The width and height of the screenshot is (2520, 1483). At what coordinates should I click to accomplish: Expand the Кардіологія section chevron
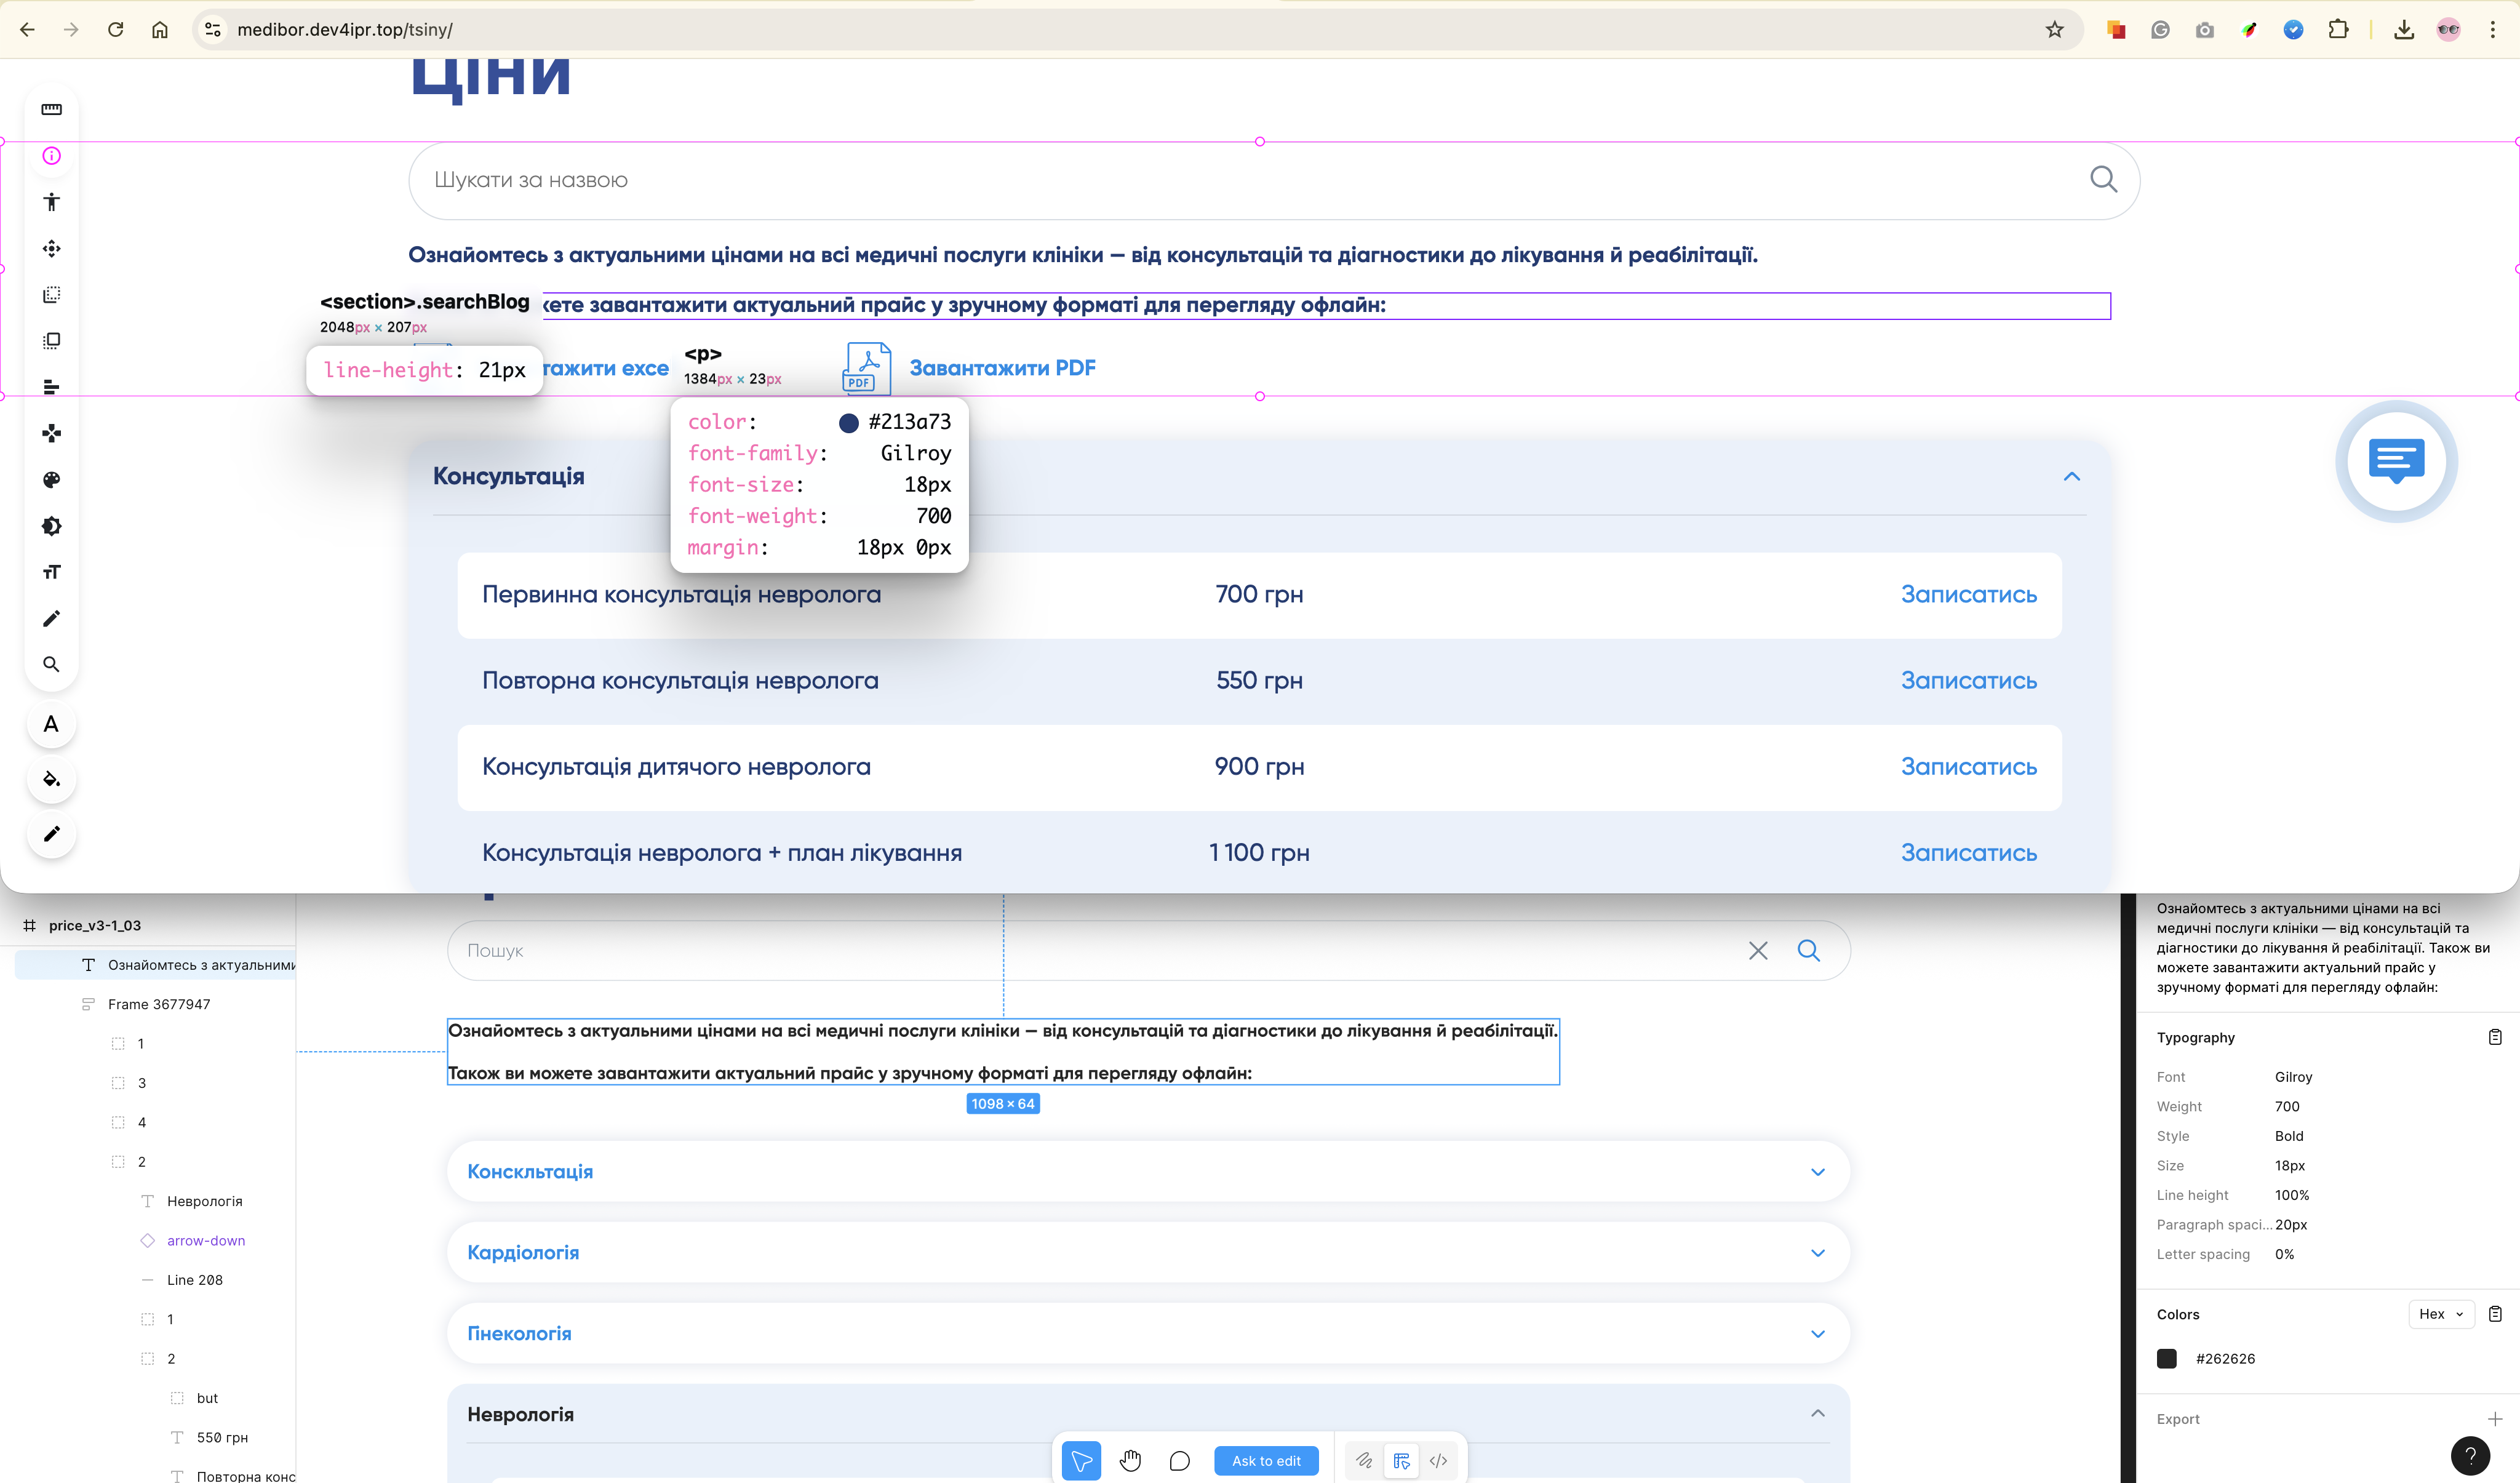tap(1817, 1253)
